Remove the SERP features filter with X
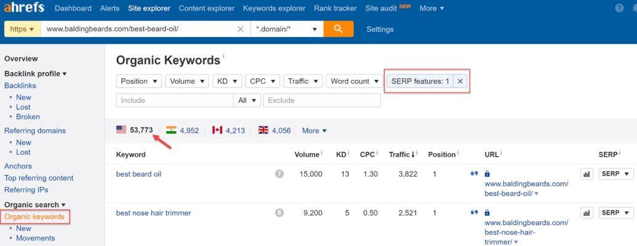The width and height of the screenshot is (637, 246). (460, 81)
